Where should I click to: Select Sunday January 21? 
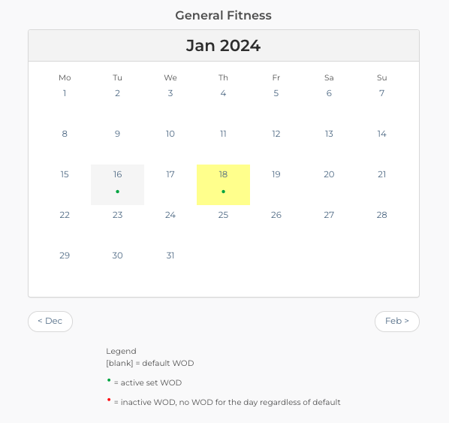(x=381, y=174)
